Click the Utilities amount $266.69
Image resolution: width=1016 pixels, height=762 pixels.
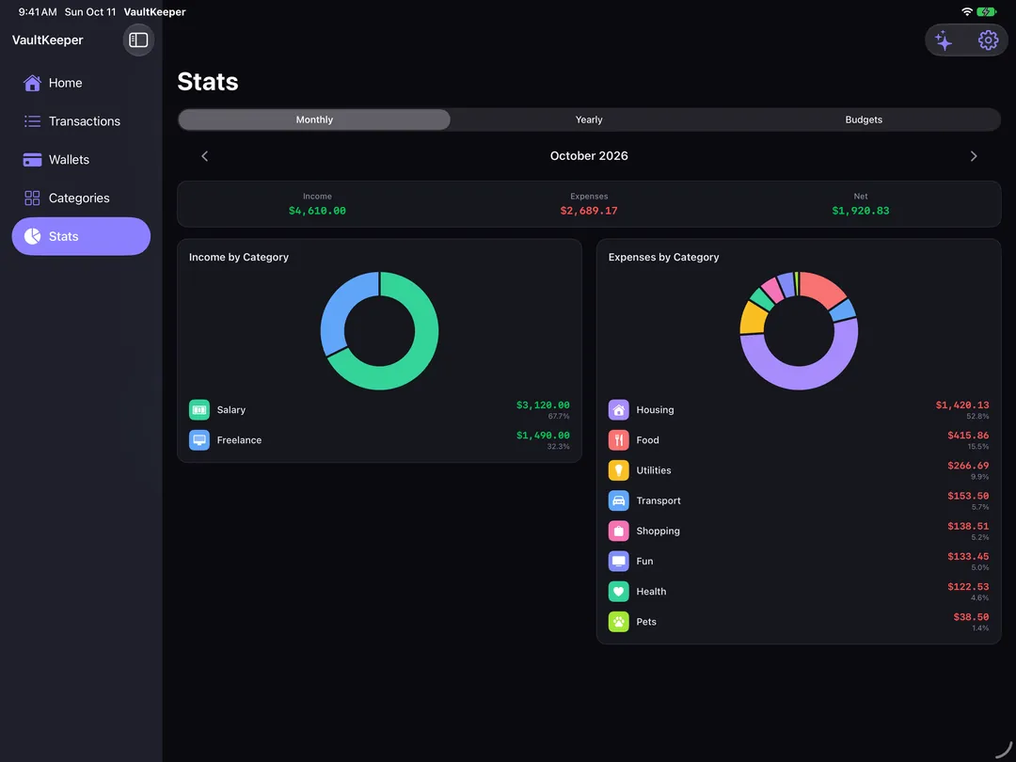pos(968,466)
